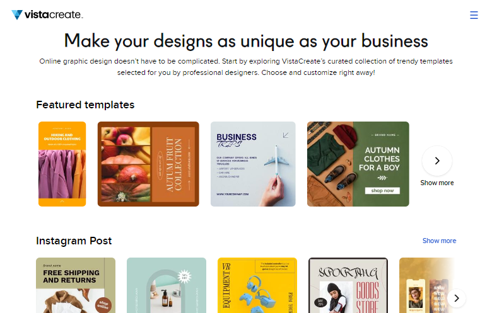
Task: Open Free Shipping and Returns Instagram template
Action: (76, 285)
